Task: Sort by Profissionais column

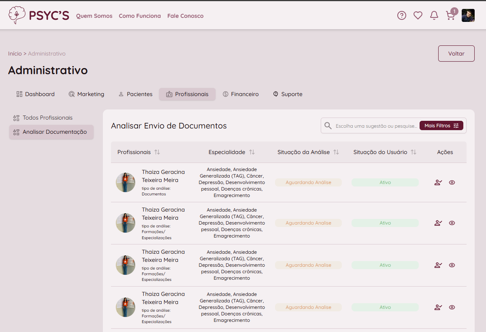Action: (157, 152)
